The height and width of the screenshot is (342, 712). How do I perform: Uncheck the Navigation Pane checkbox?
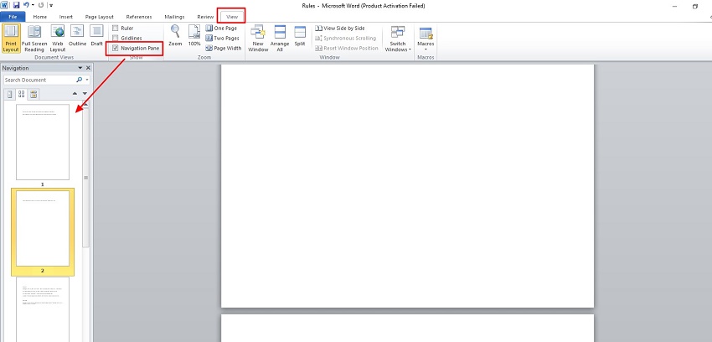click(x=116, y=49)
